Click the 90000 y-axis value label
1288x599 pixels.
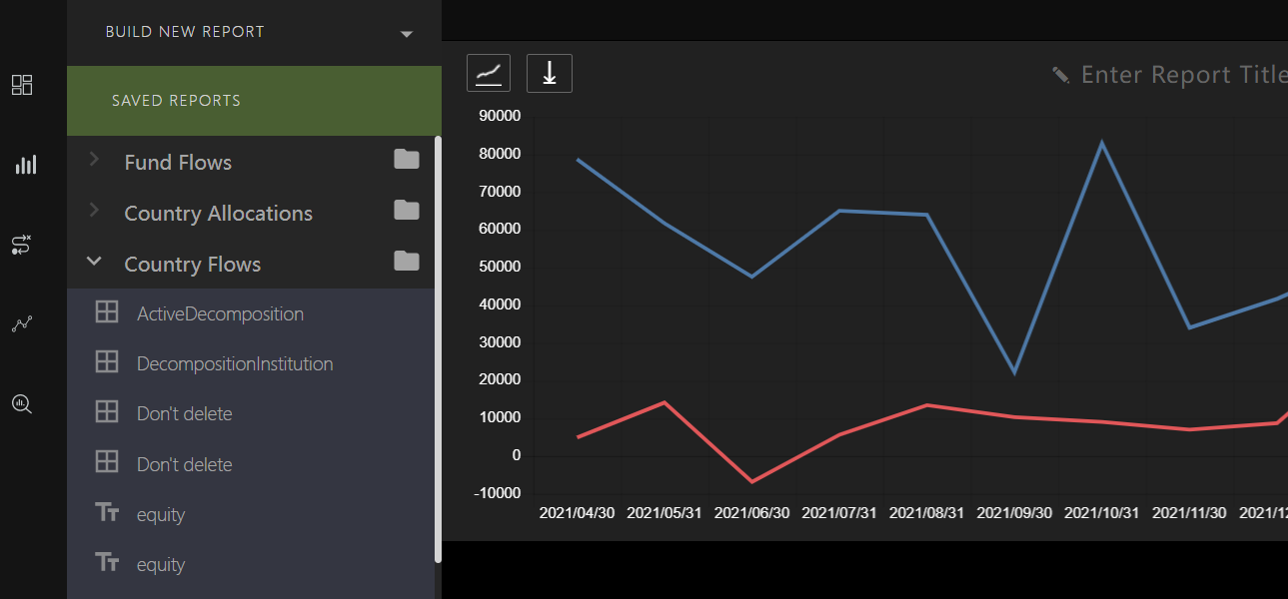click(x=501, y=116)
